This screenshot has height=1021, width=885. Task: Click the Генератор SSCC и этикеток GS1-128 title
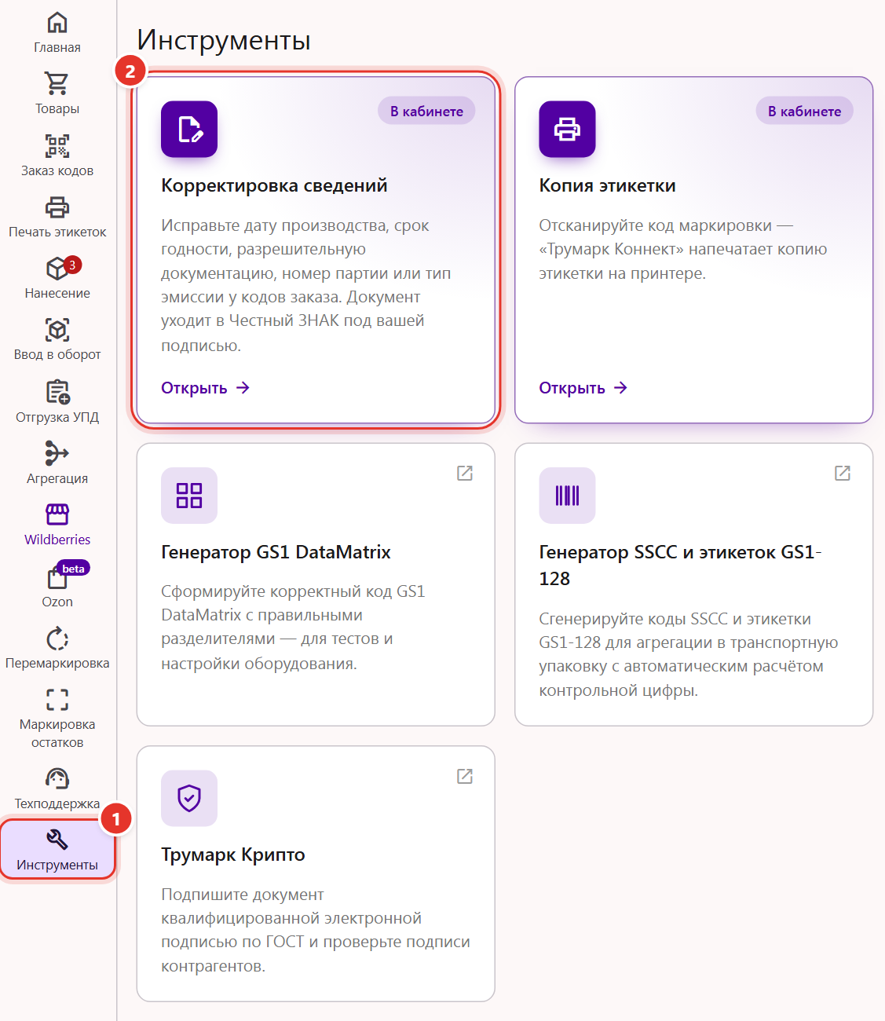coord(680,565)
